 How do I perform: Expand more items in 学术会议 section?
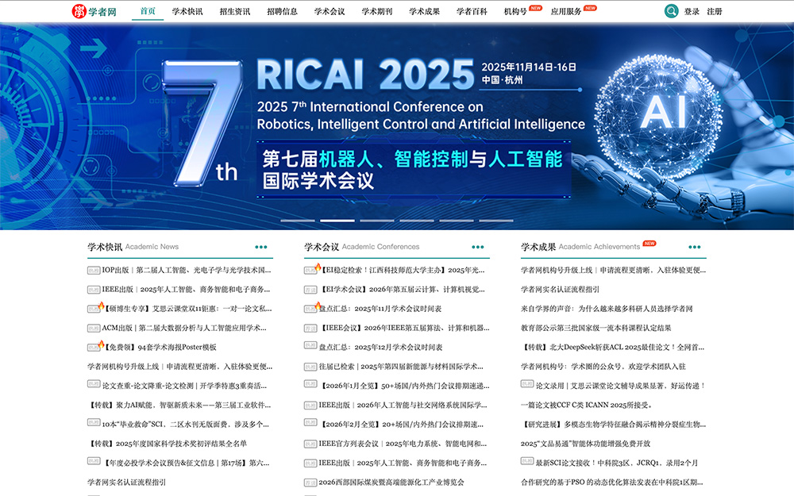pos(478,247)
